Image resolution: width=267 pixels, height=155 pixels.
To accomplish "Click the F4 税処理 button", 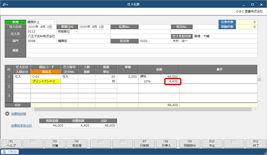I will coord(77,144).
